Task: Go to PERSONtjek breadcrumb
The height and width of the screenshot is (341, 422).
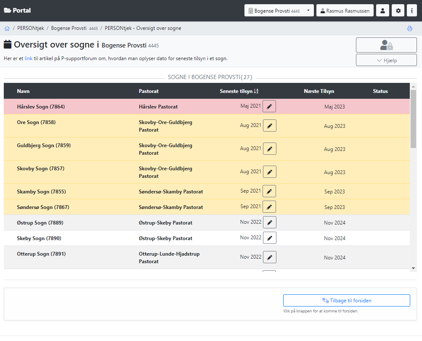Action: point(31,28)
